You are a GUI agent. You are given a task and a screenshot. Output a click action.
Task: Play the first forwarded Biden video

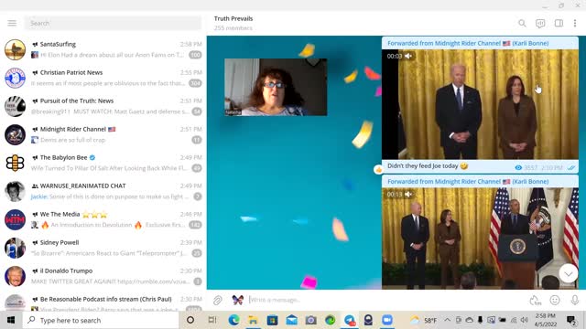pyautogui.click(x=480, y=104)
